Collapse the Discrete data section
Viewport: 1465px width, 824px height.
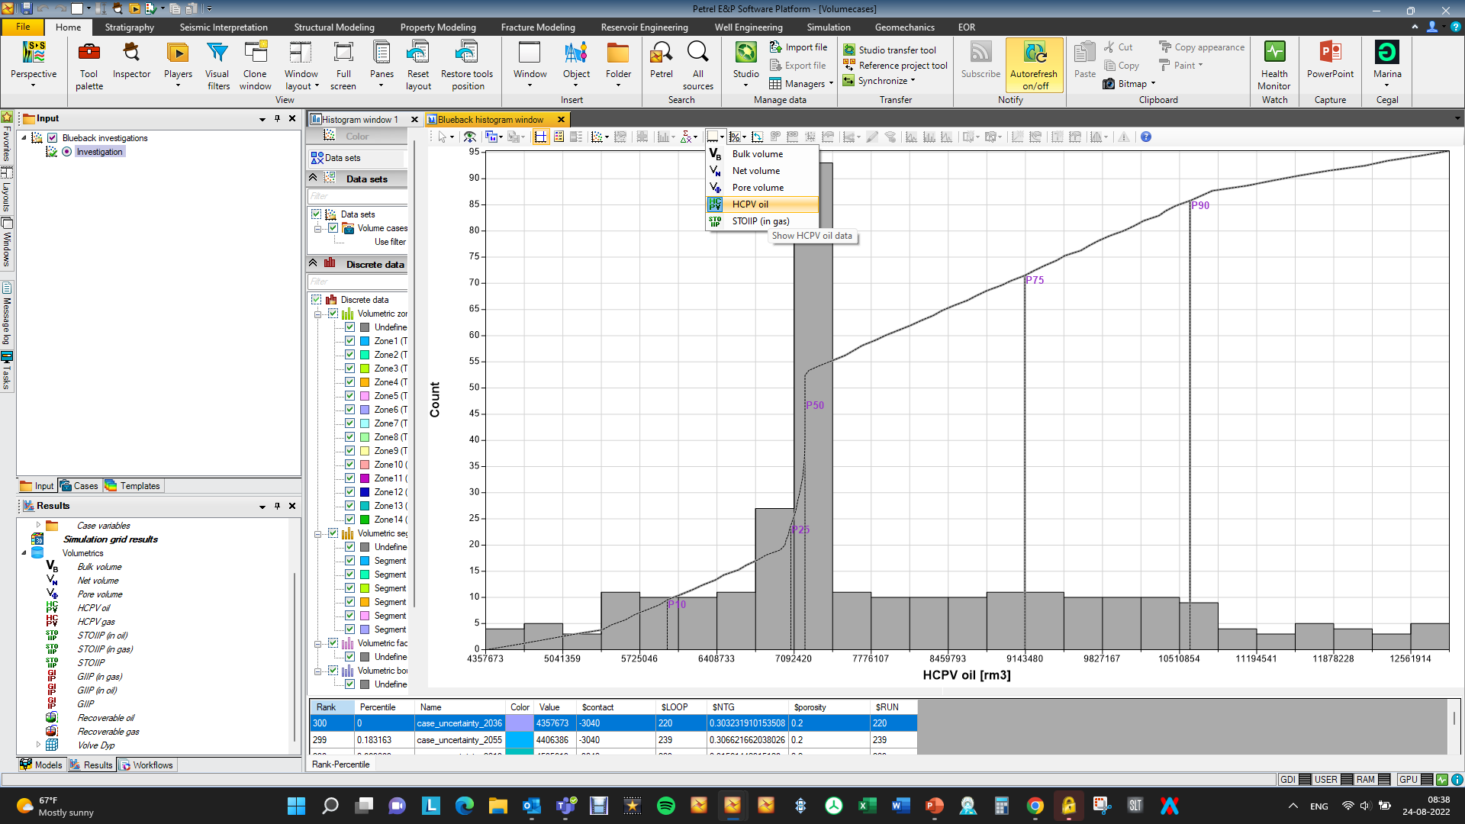click(x=313, y=263)
